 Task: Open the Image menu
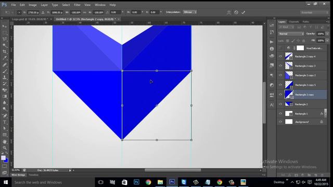pyautogui.click(x=32, y=5)
